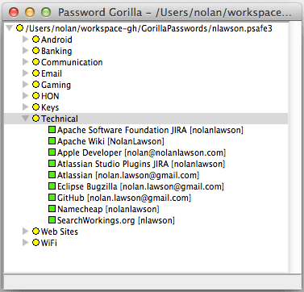This screenshot has height=292, width=304.
Task: Close the Password Gorilla window
Action: (x=14, y=12)
